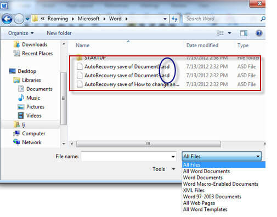
Task: Select Microsoft in the address path
Action: coord(88,19)
